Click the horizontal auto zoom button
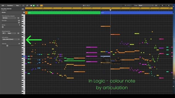 tap(156, 5)
